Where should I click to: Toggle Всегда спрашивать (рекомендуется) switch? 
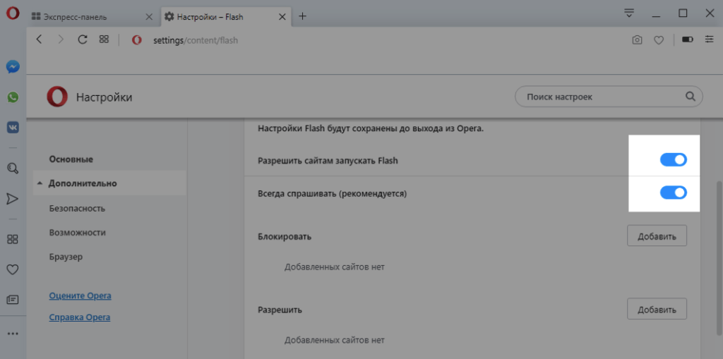click(673, 193)
